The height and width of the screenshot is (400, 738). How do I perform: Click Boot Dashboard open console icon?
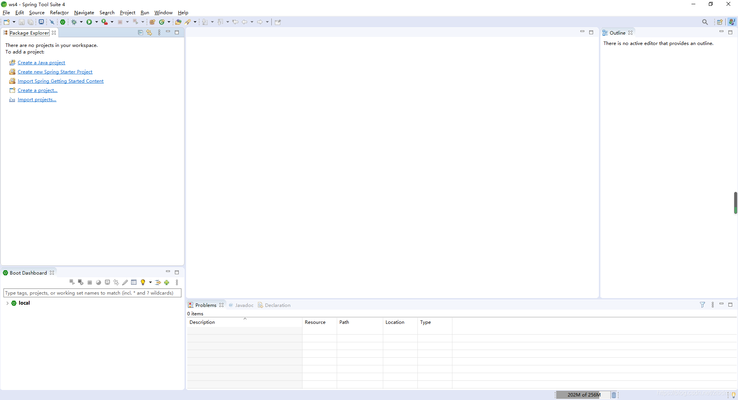[x=107, y=282]
